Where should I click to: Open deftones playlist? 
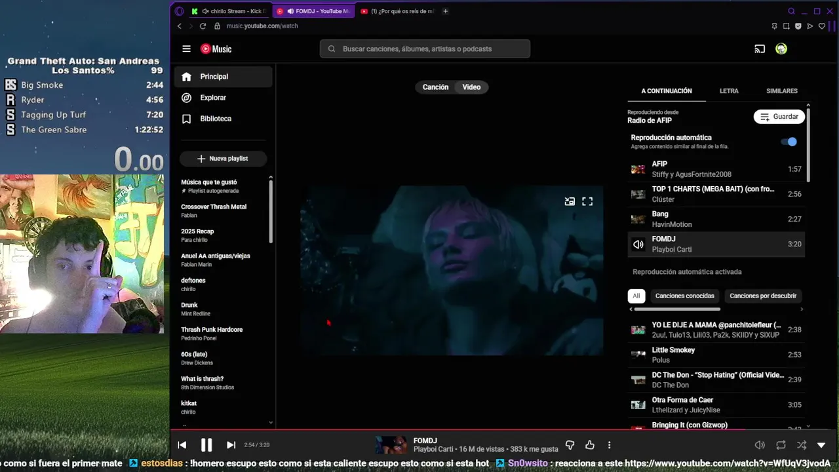tap(223, 285)
